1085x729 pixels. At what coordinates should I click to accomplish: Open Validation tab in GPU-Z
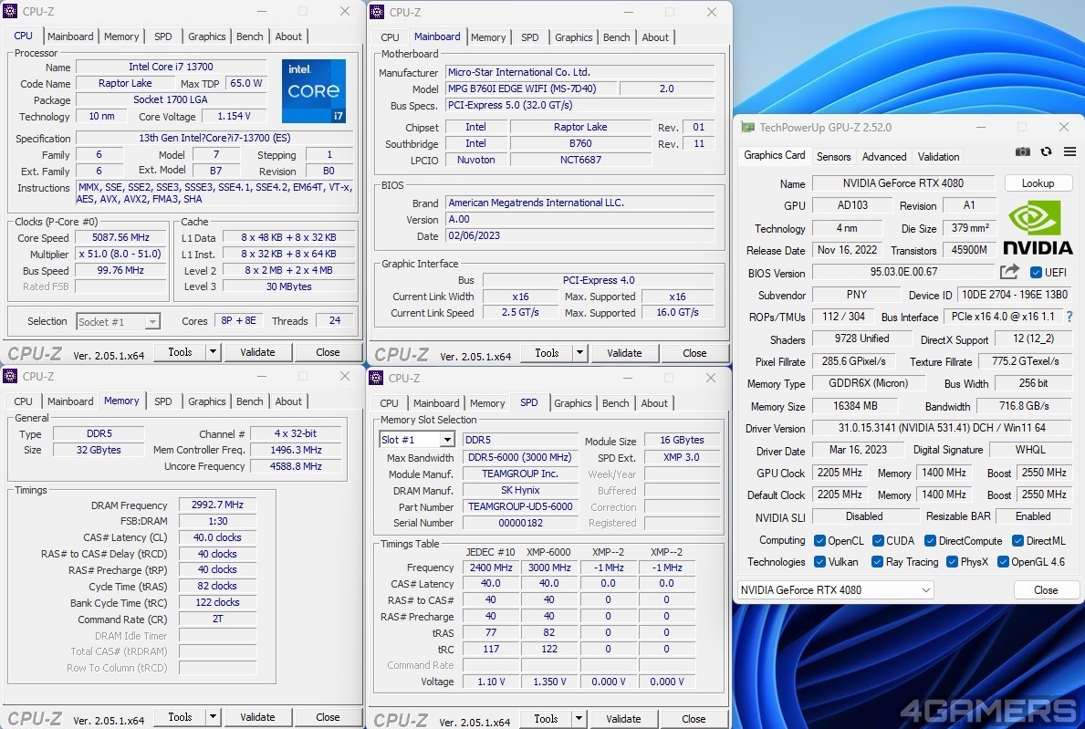[938, 156]
